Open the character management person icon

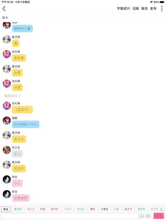161,209
